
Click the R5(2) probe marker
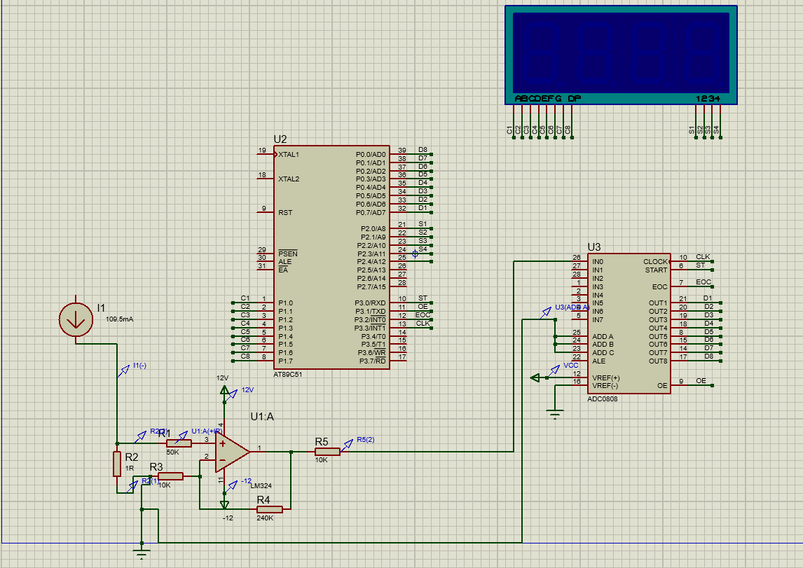pyautogui.click(x=348, y=445)
